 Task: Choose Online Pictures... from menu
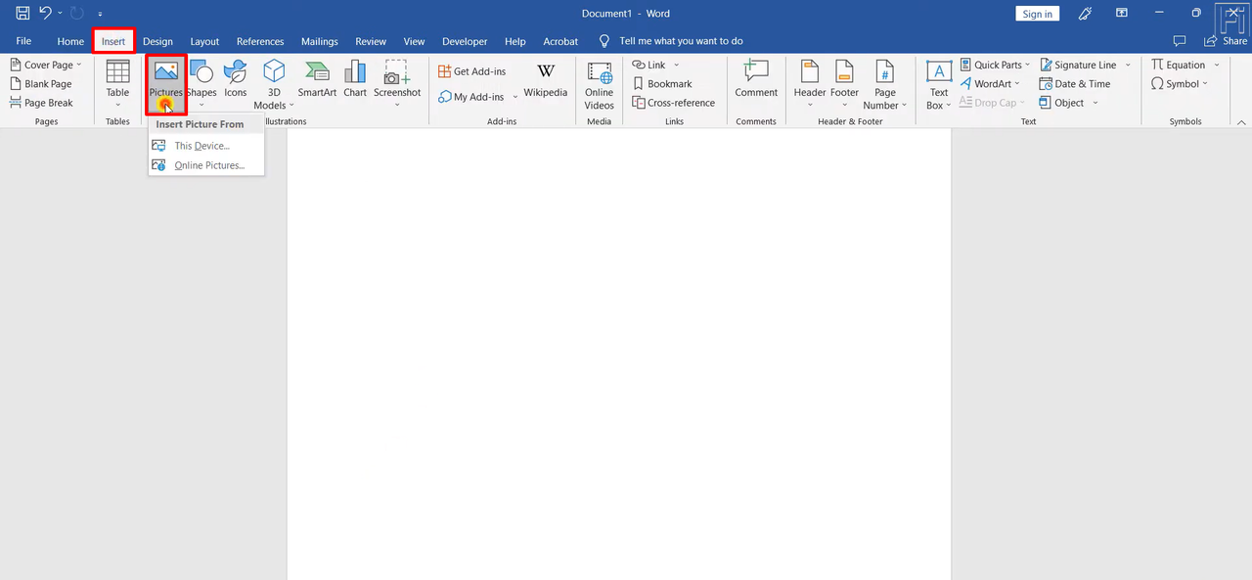click(206, 165)
